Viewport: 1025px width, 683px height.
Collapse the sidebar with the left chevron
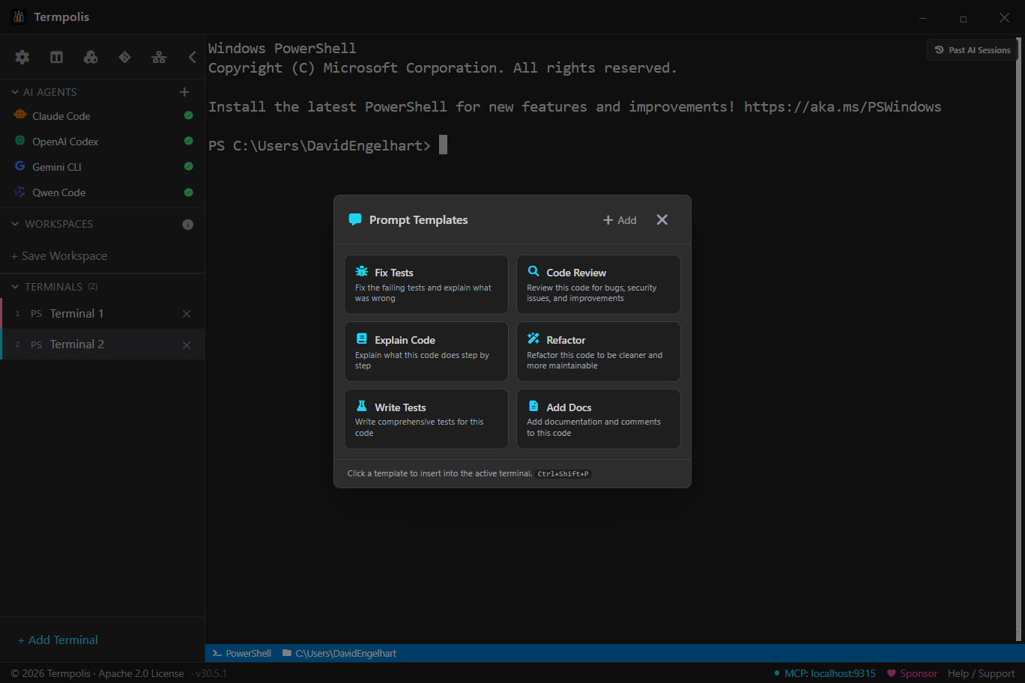(192, 57)
